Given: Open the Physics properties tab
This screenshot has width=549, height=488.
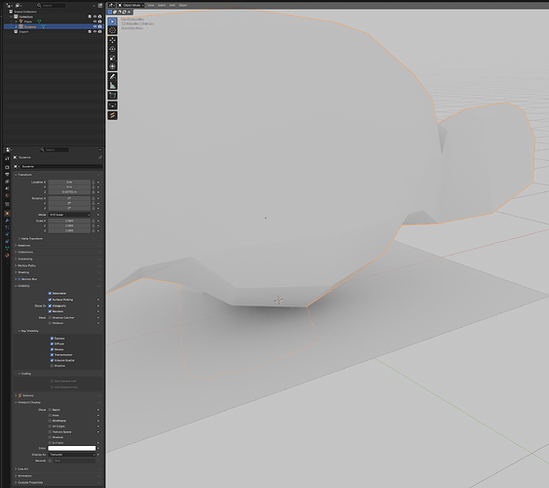Looking at the screenshot, I should point(7,234).
